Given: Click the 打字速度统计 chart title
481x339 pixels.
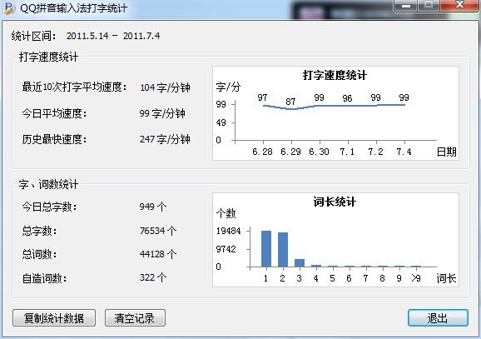Looking at the screenshot, I should [x=335, y=75].
